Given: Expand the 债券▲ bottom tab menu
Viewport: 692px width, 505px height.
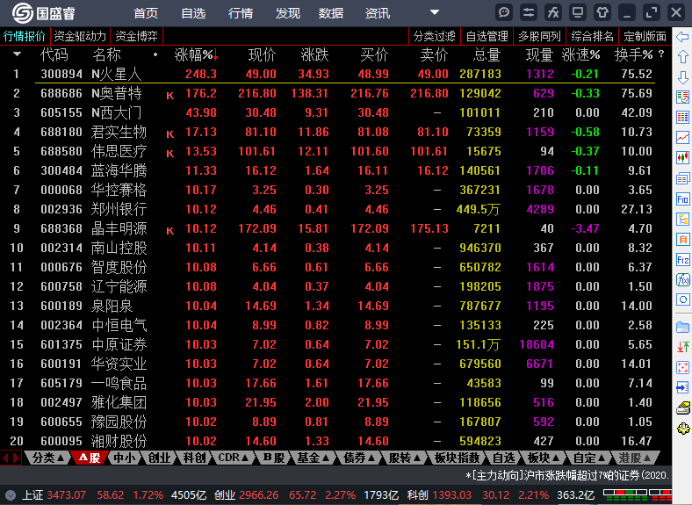Looking at the screenshot, I should [x=359, y=458].
